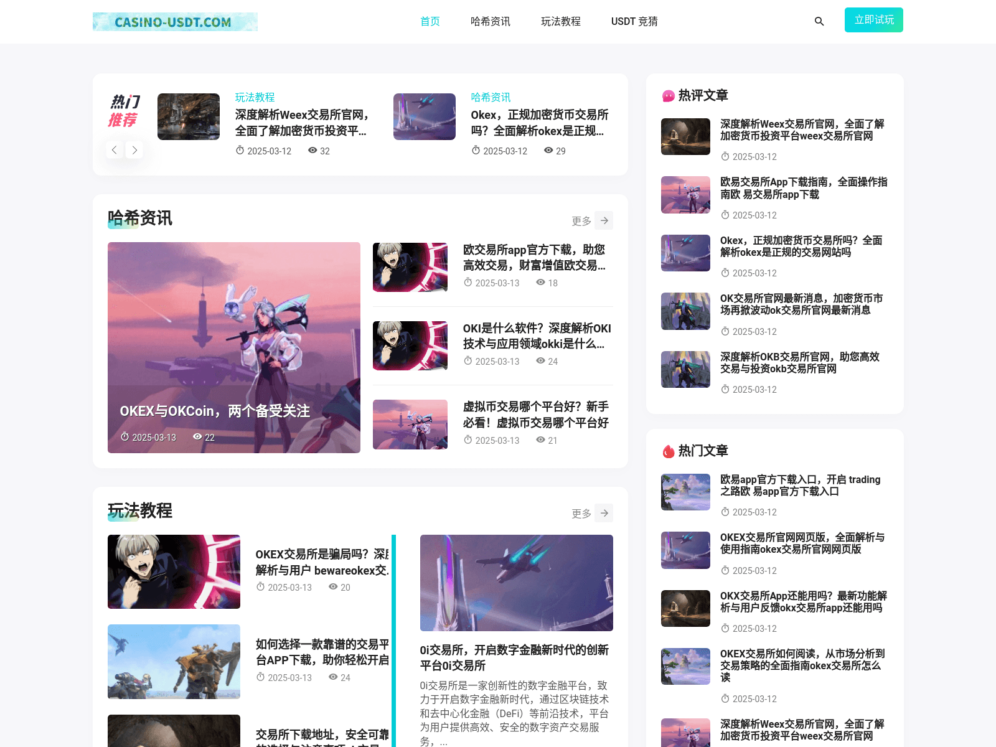996x747 pixels.
Task: Open hot recommendation 深度解析Weex交易所官网 article
Action: 303,123
